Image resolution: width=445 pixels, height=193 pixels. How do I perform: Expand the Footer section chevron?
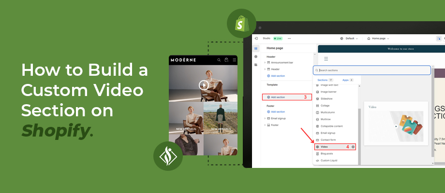point(265,125)
